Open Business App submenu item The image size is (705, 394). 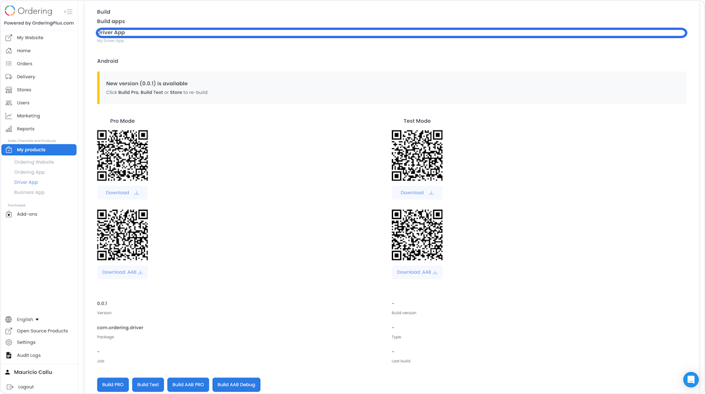point(29,193)
